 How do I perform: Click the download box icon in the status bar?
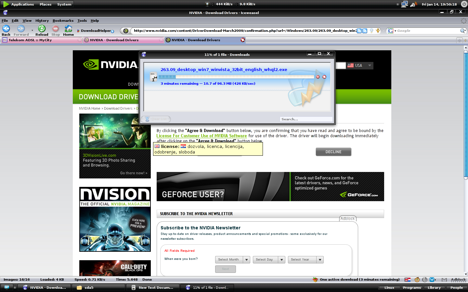pyautogui.click(x=315, y=280)
